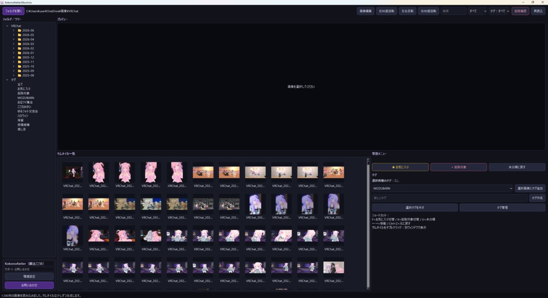Open the タグ：すべて tag filter dropdown
Image resolution: width=548 pixels, height=298 pixels.
[x=499, y=11]
